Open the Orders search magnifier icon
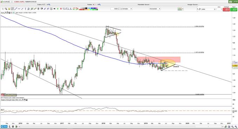This screenshot has height=129, width=238. 49,5
